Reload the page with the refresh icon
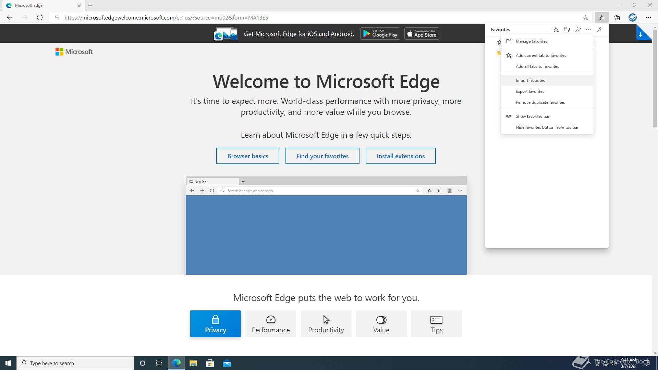Screen dimensions: 658x370 pos(40,17)
